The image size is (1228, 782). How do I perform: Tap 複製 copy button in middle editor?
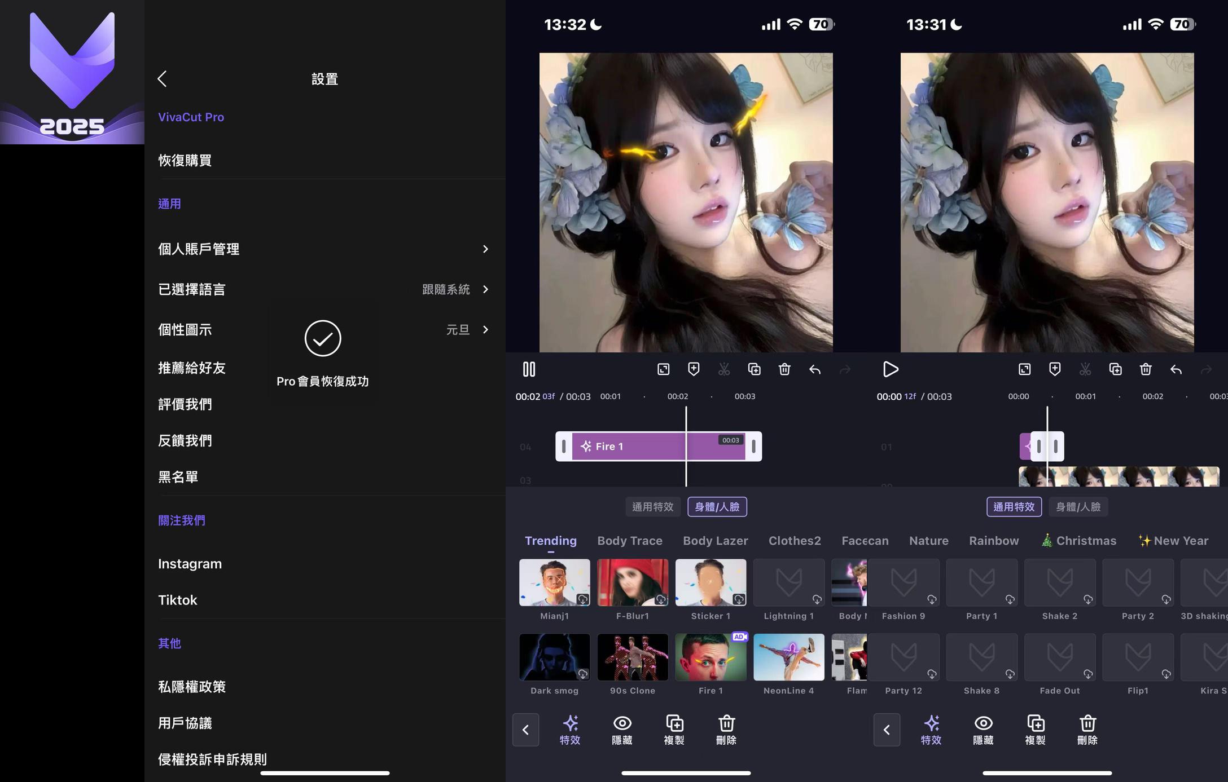(674, 730)
